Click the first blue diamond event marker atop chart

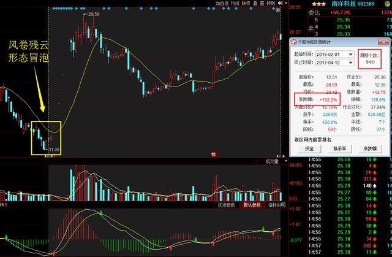tap(53, 9)
